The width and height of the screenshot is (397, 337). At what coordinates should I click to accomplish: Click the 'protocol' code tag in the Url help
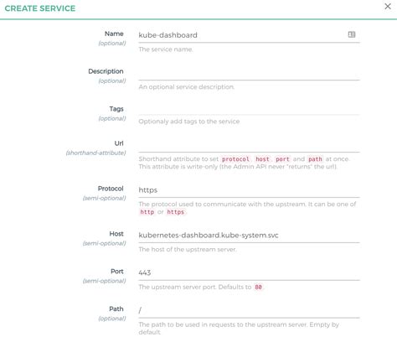pos(235,159)
